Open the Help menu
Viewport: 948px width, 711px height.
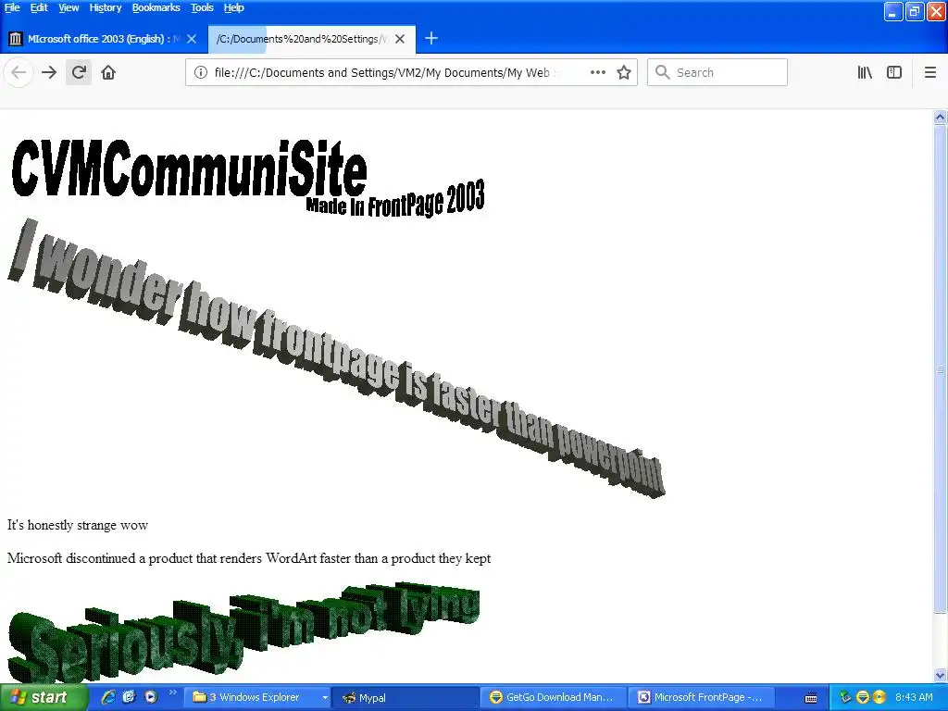pyautogui.click(x=234, y=7)
